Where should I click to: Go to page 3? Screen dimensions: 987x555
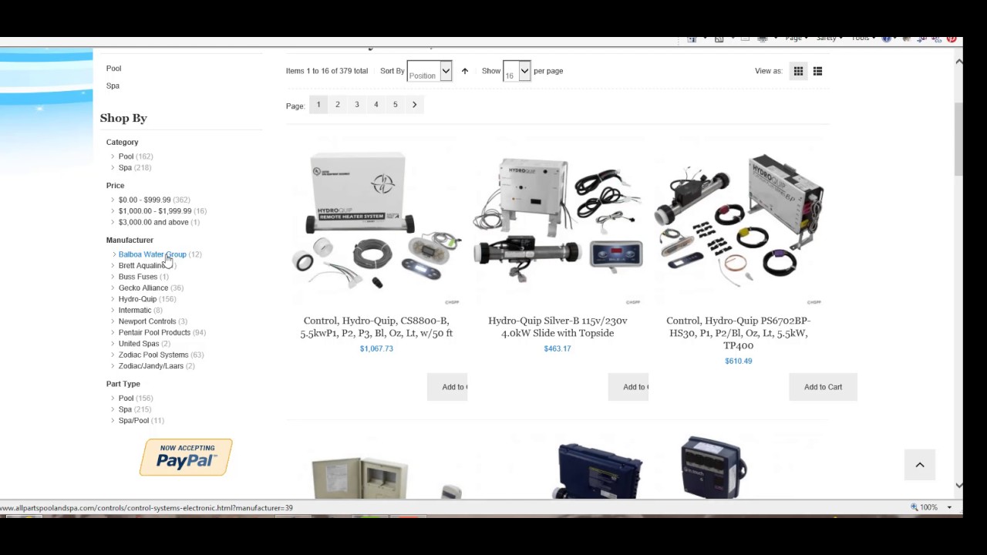tap(356, 104)
